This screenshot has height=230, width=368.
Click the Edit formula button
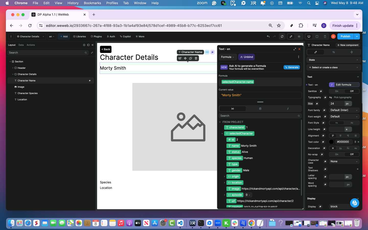[344, 85]
